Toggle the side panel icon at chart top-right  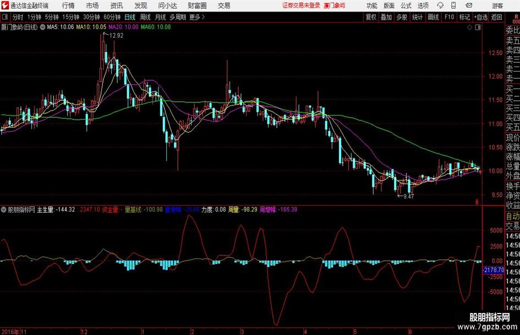(x=478, y=28)
